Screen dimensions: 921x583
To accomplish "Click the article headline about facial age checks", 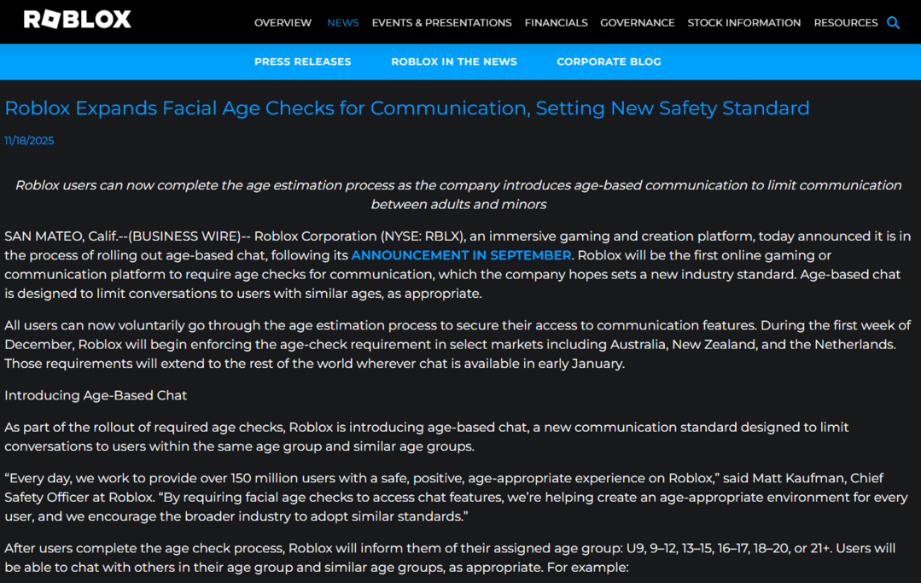I will (x=407, y=108).
